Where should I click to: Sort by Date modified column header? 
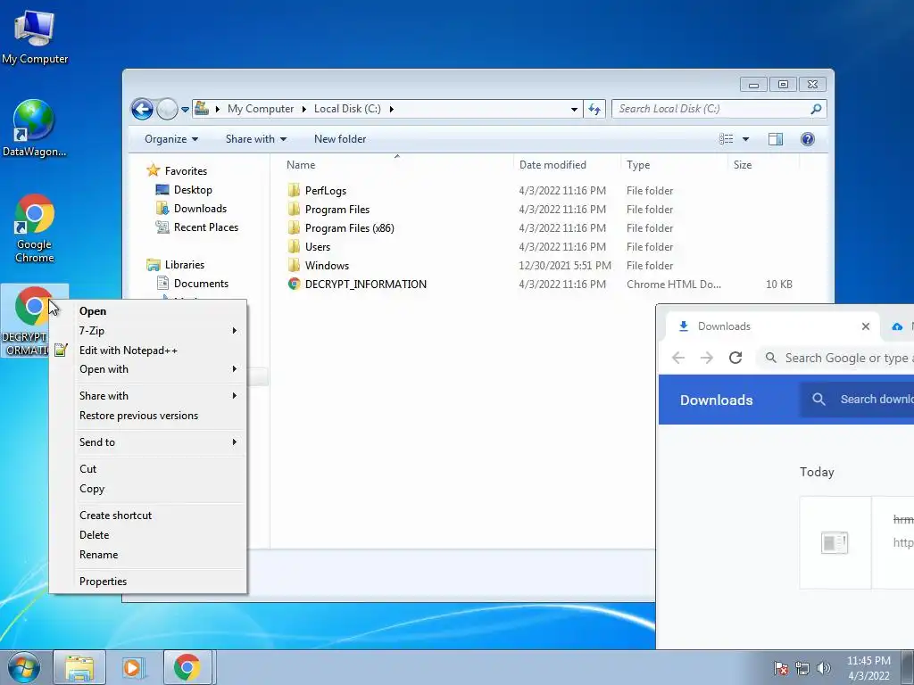(553, 165)
